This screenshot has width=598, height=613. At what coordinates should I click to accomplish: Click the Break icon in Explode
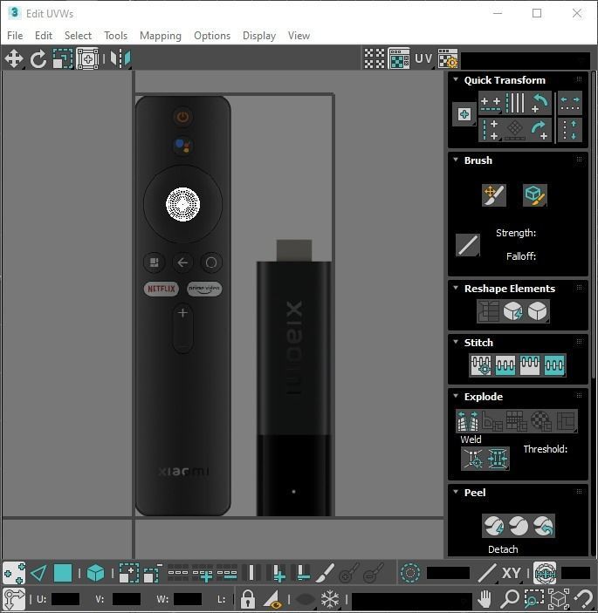[468, 420]
